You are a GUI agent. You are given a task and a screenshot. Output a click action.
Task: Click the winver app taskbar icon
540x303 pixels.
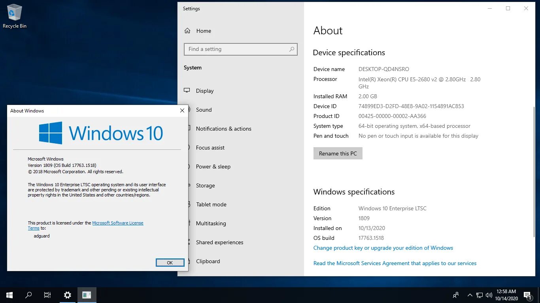87,295
